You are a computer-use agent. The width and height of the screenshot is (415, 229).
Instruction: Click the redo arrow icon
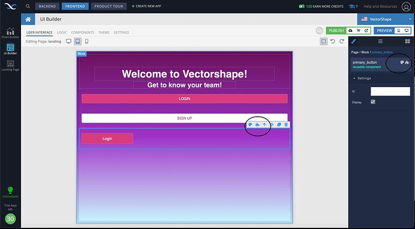point(342,41)
